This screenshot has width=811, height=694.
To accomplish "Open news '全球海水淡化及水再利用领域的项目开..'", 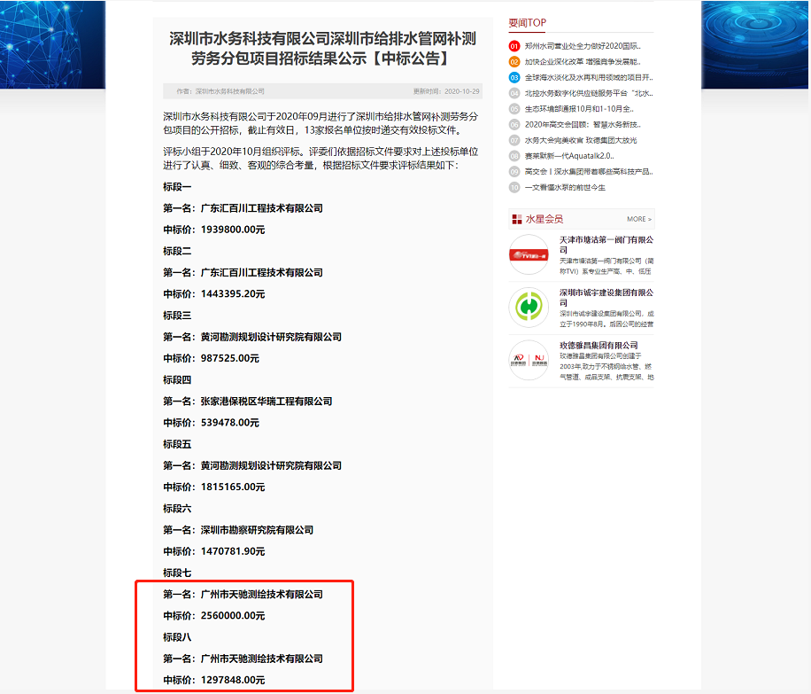I will (x=588, y=78).
